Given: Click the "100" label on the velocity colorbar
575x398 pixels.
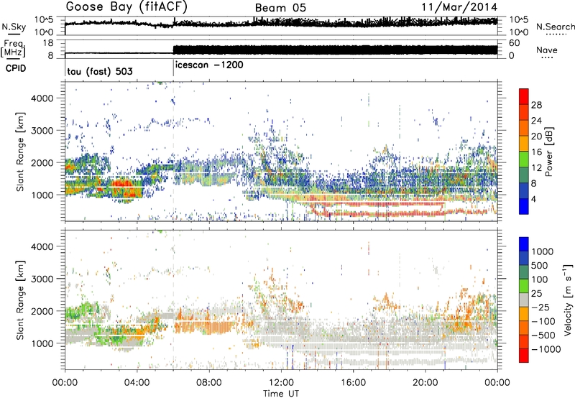Looking at the screenshot, I should (x=540, y=279).
